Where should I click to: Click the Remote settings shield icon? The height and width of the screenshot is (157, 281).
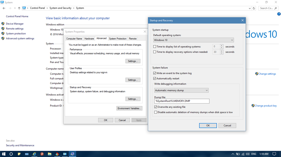click(x=3, y=29)
